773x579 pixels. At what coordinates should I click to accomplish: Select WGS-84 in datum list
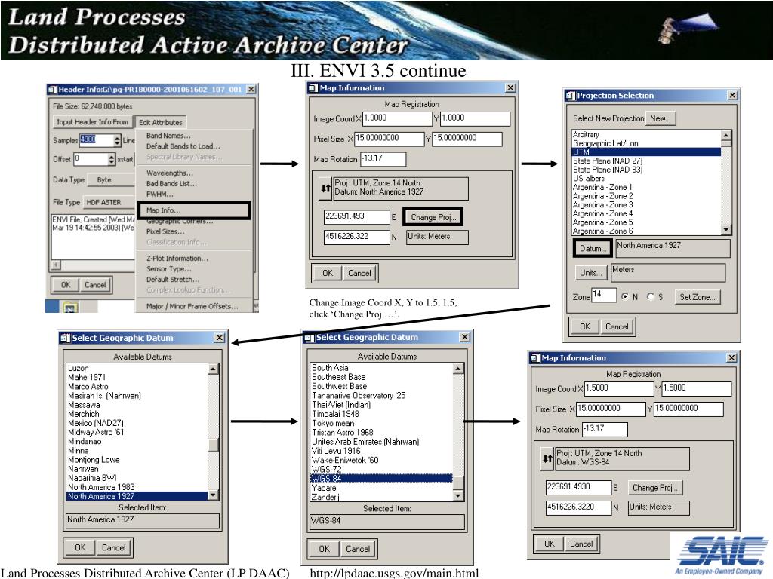tap(381, 479)
